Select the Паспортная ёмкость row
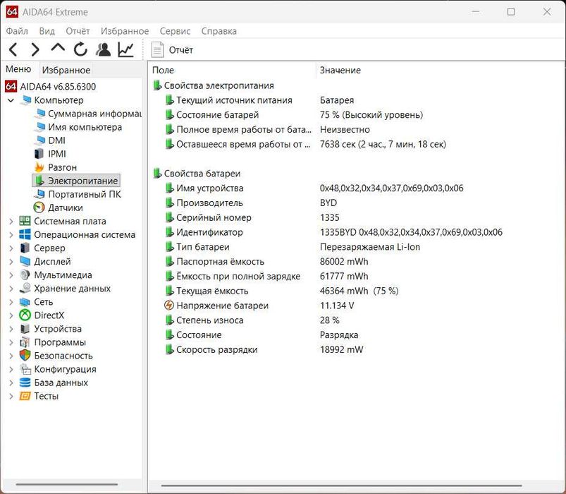Viewport: 566px width, 494px height. [266, 262]
